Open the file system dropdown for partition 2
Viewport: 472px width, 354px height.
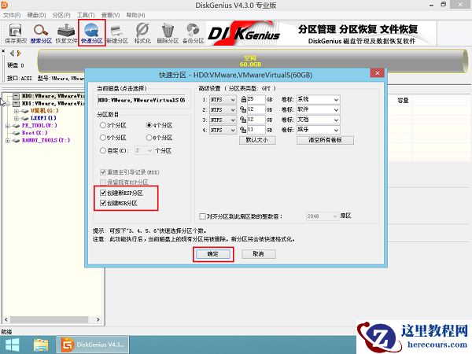(223, 110)
